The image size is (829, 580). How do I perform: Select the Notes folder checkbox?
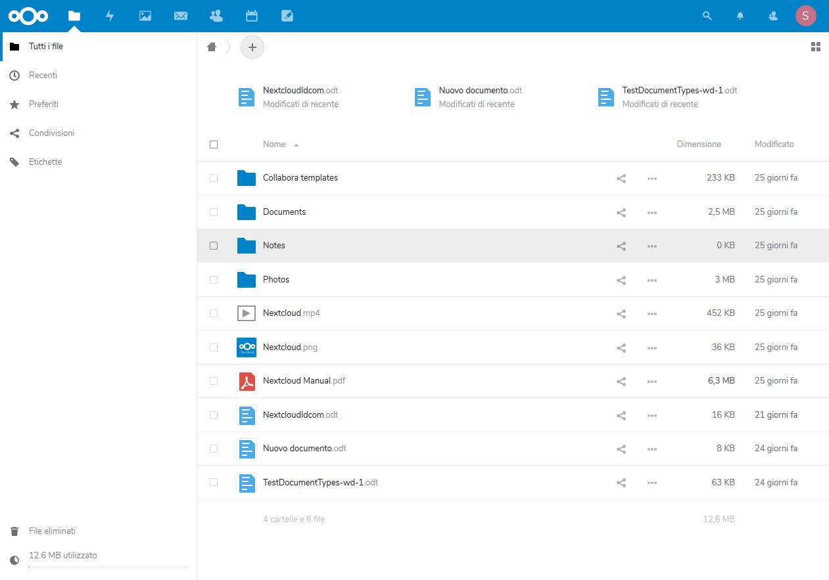[214, 246]
